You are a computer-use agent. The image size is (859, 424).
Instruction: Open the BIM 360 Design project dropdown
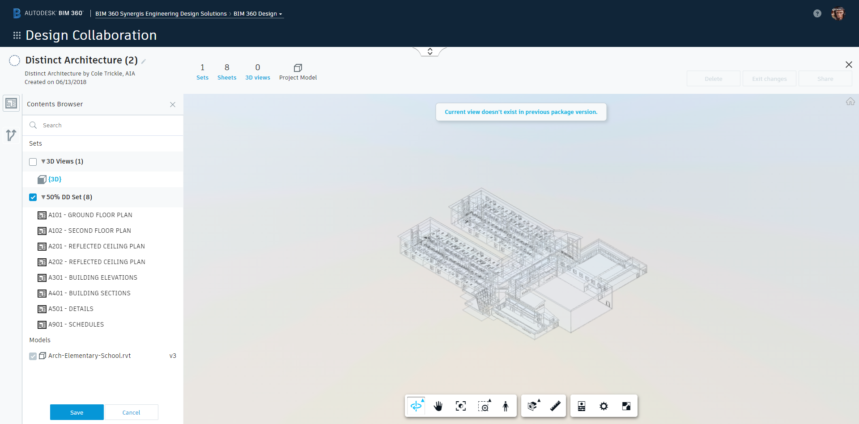[x=258, y=14]
